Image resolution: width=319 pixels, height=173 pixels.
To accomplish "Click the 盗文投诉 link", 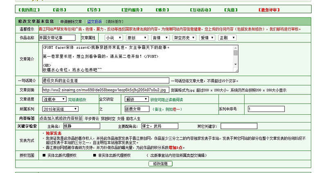I will (94, 22).
